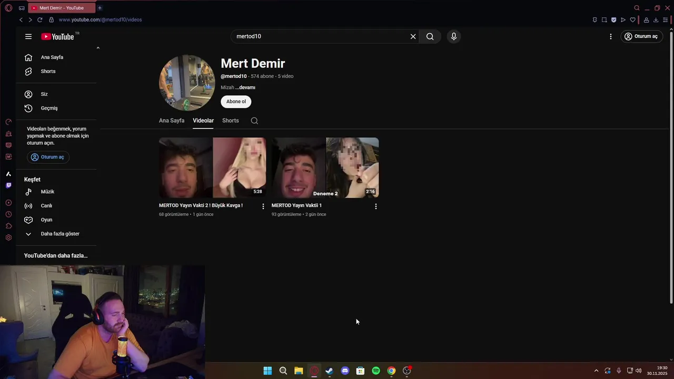This screenshot has width=674, height=379.
Task: Open video title MERTOD Yayın Vaktii 1
Action: click(x=296, y=205)
